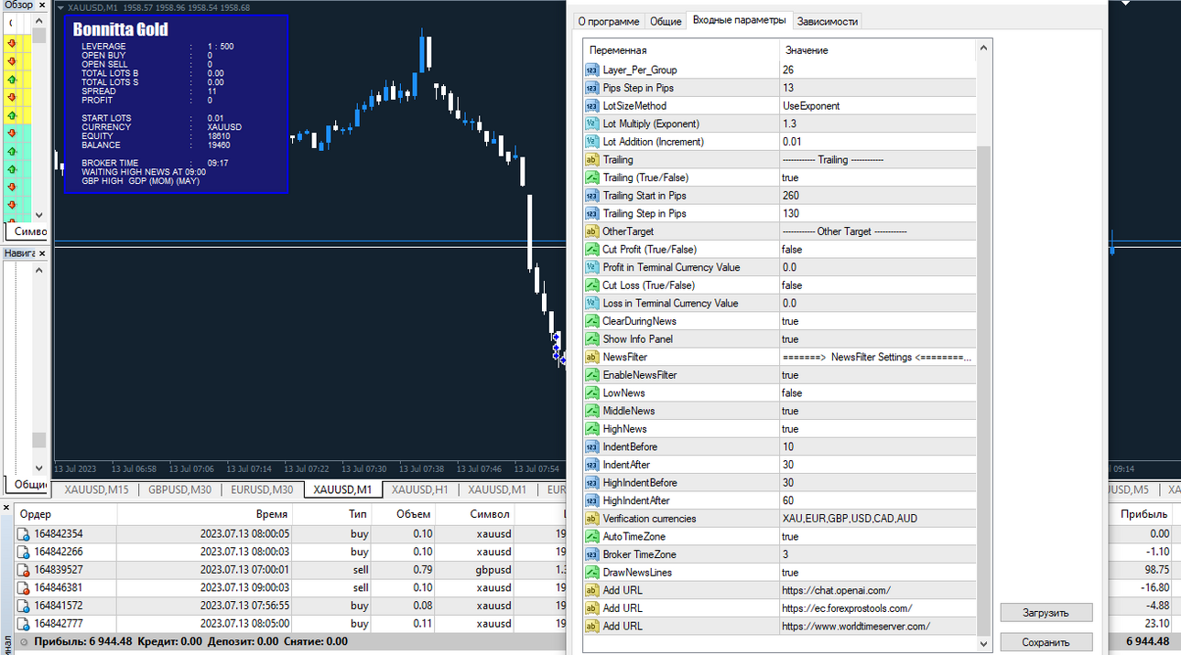Screen dimensions: 1181x655
Task: Switch to the Входные параметры tab
Action: pos(739,20)
